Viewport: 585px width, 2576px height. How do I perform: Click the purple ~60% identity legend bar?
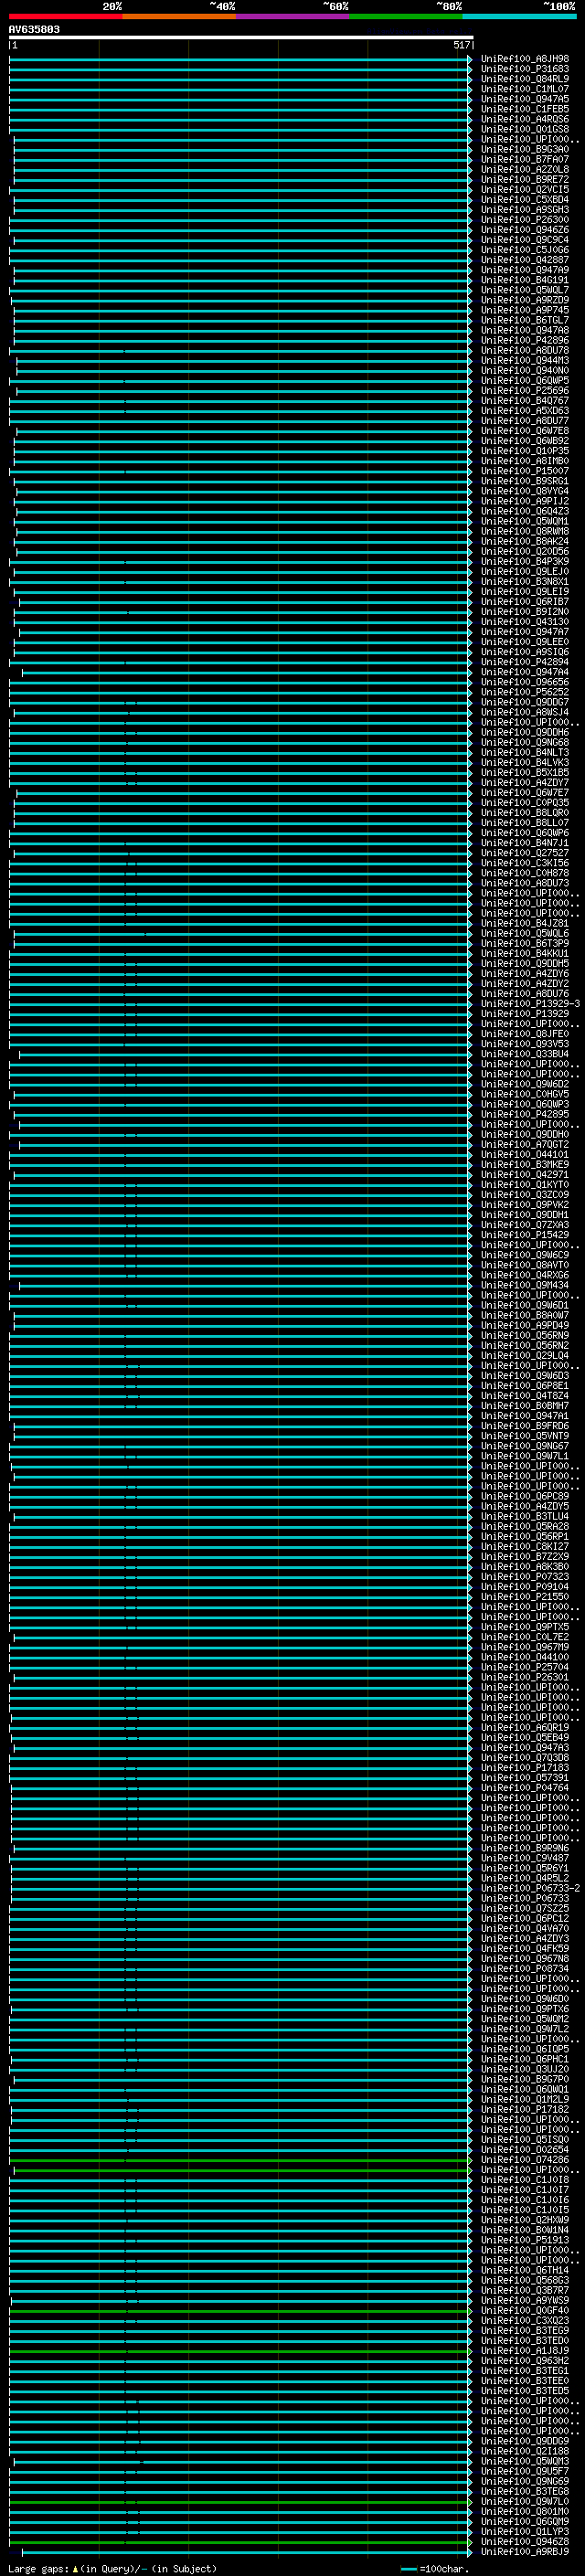coord(292,16)
